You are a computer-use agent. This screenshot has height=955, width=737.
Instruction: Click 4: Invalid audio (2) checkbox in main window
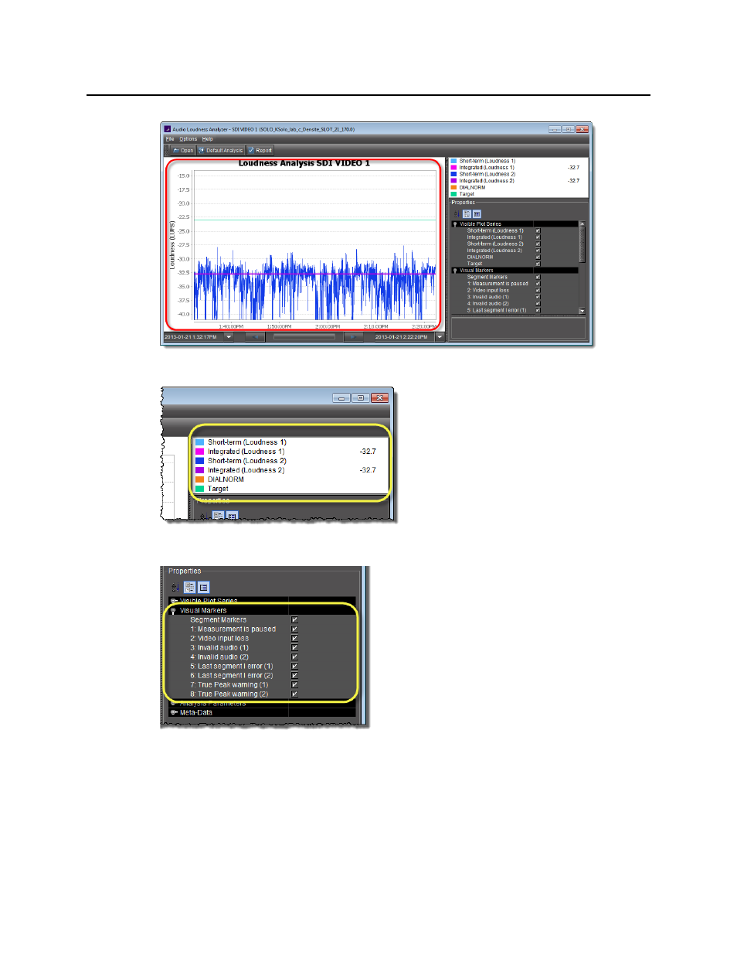(538, 303)
